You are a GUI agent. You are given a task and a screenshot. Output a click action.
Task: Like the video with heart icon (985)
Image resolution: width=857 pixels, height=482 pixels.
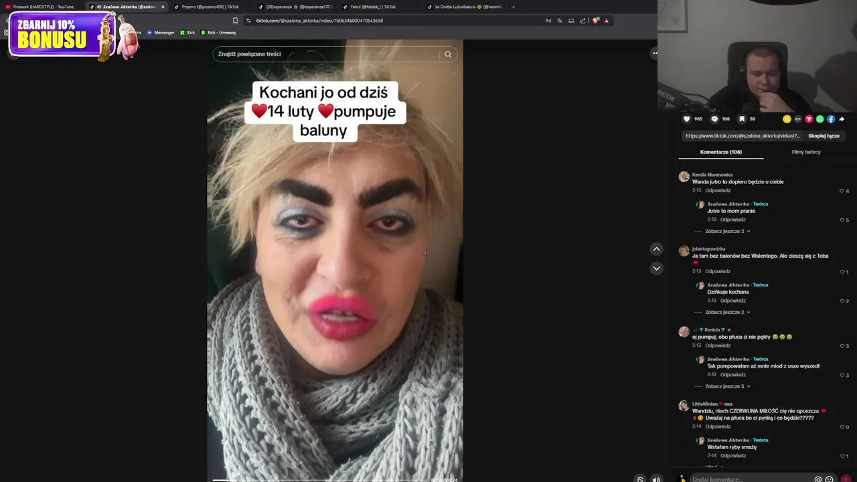pyautogui.click(x=686, y=119)
